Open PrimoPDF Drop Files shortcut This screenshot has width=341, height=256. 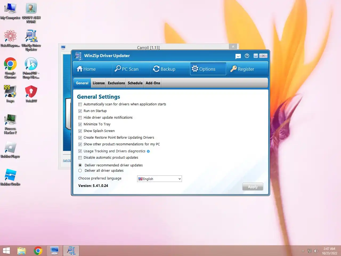[x=31, y=68]
